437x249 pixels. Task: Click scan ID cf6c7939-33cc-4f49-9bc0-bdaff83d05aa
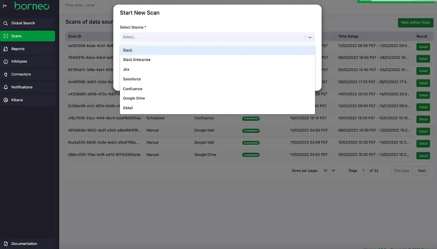[104, 118]
